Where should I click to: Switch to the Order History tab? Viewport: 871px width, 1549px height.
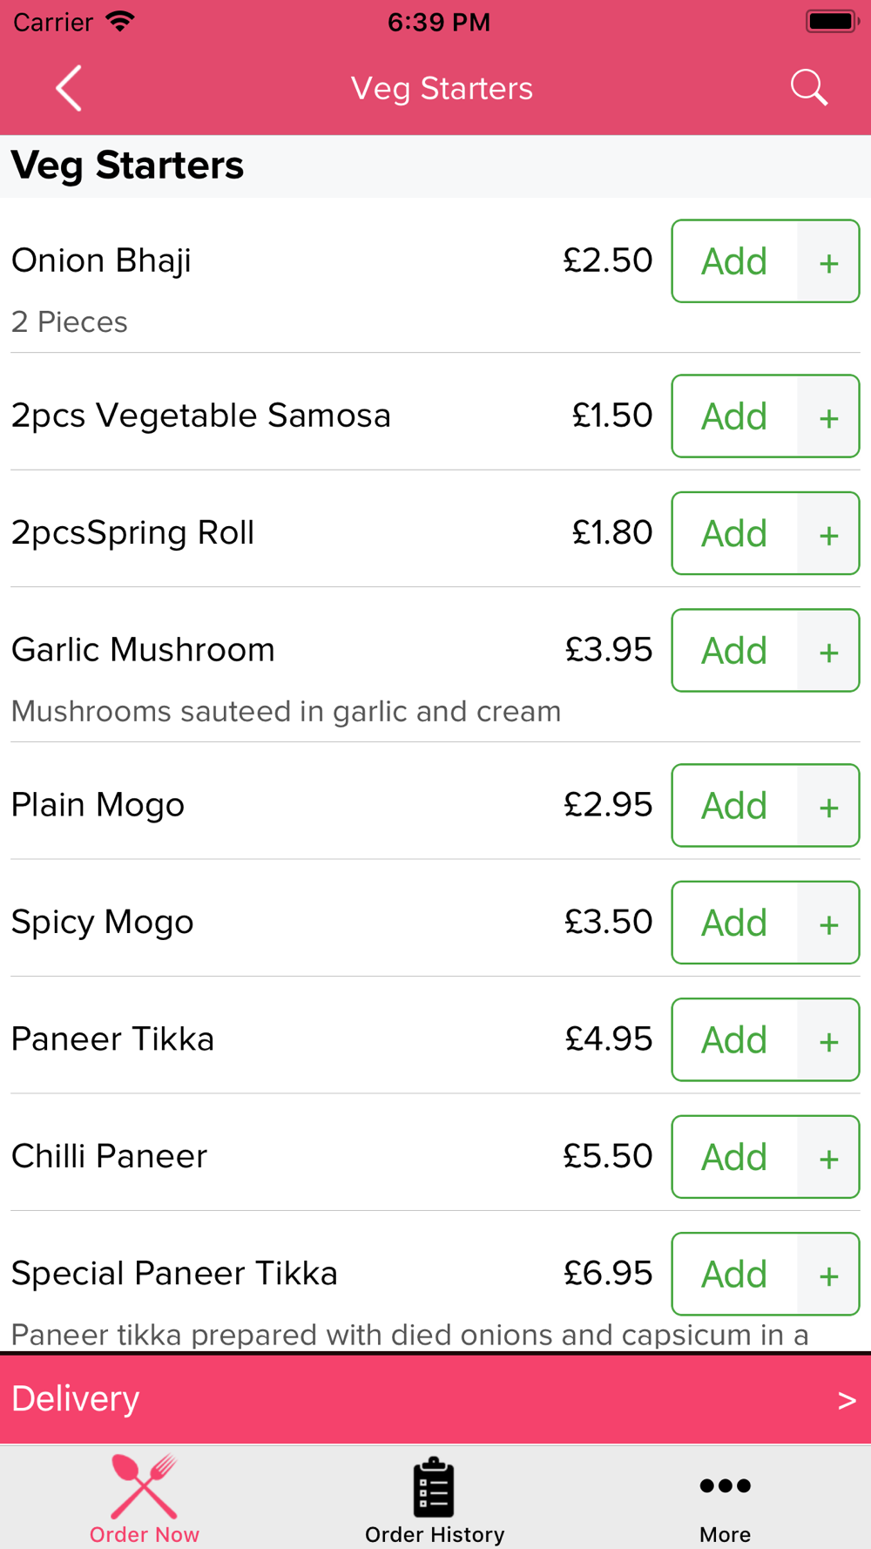(x=435, y=1498)
